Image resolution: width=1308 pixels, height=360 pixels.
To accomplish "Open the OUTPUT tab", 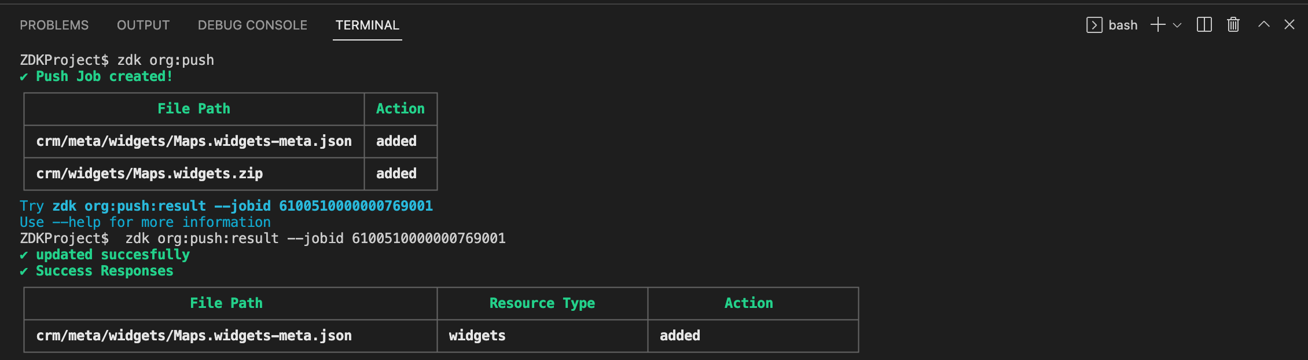I will coord(143,25).
